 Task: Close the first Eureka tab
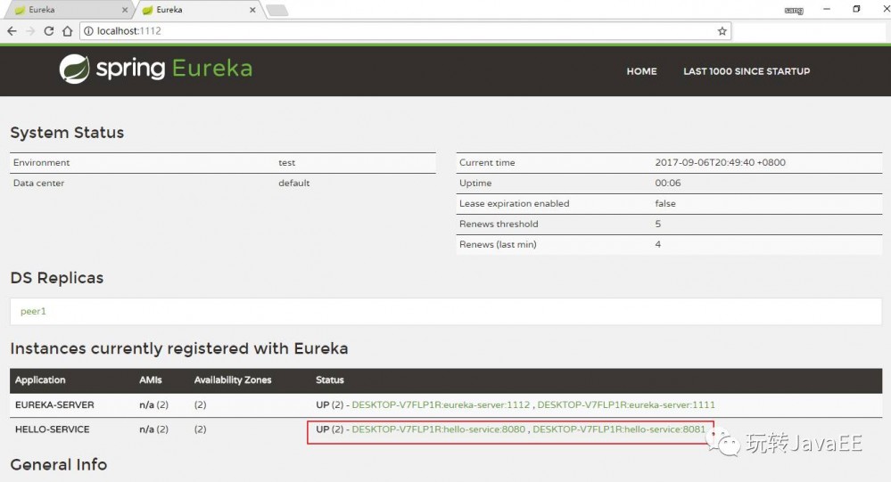(x=125, y=10)
